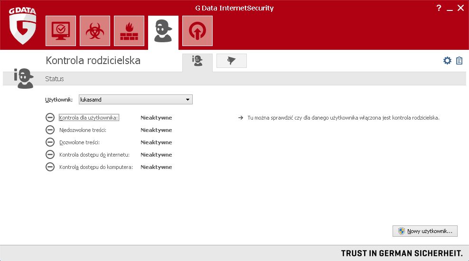This screenshot has width=469, height=261.
Task: Click Nieaktywne next to Dozwolone treści
Action: coord(156,142)
